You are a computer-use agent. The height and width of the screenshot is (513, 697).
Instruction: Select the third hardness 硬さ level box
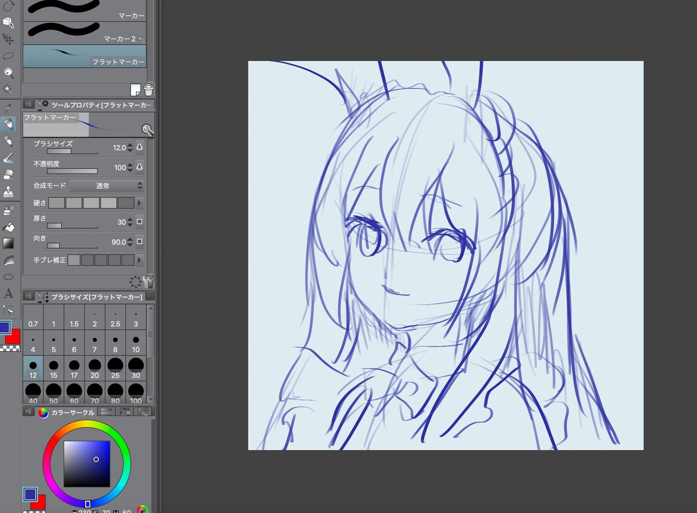tap(91, 203)
